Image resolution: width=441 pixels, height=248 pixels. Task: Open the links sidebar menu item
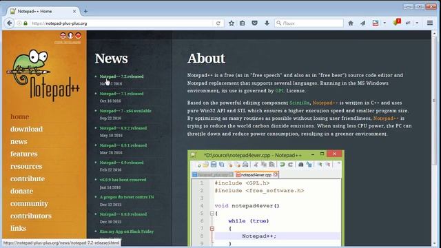(x=19, y=228)
